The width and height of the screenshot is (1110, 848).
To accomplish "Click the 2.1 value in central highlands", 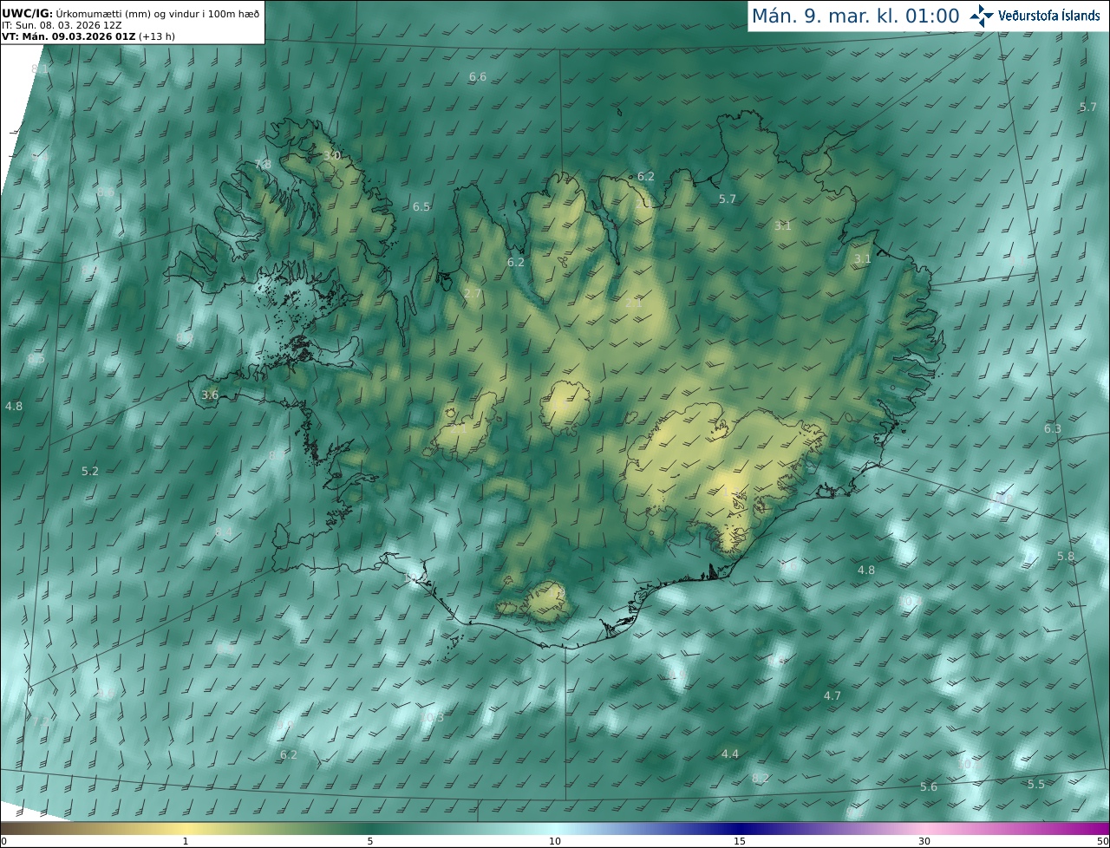I will tap(634, 303).
